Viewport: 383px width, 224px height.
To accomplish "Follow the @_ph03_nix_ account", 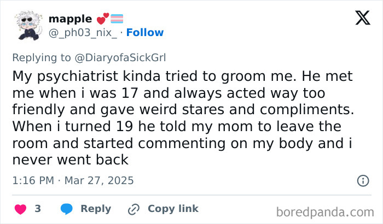I will pos(144,33).
